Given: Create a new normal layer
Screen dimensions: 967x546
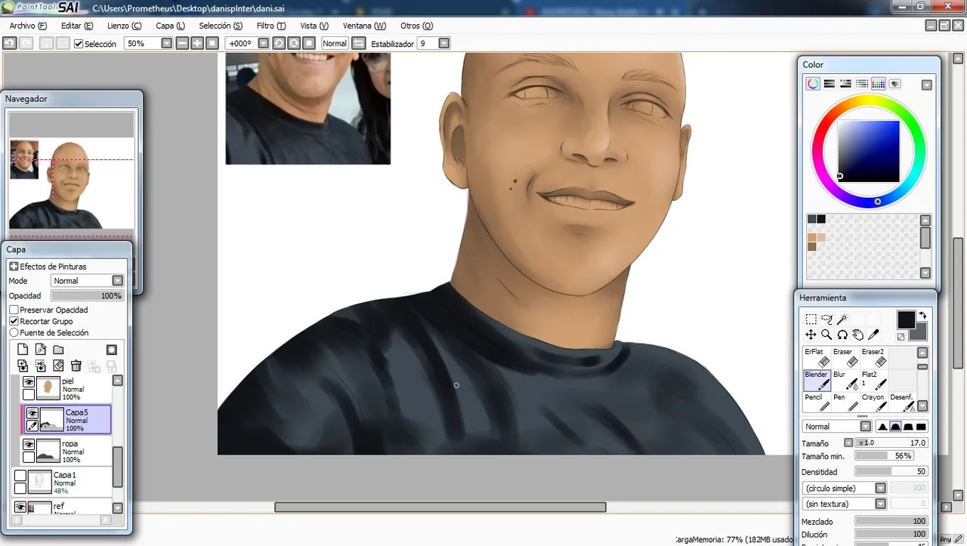Looking at the screenshot, I should [23, 350].
